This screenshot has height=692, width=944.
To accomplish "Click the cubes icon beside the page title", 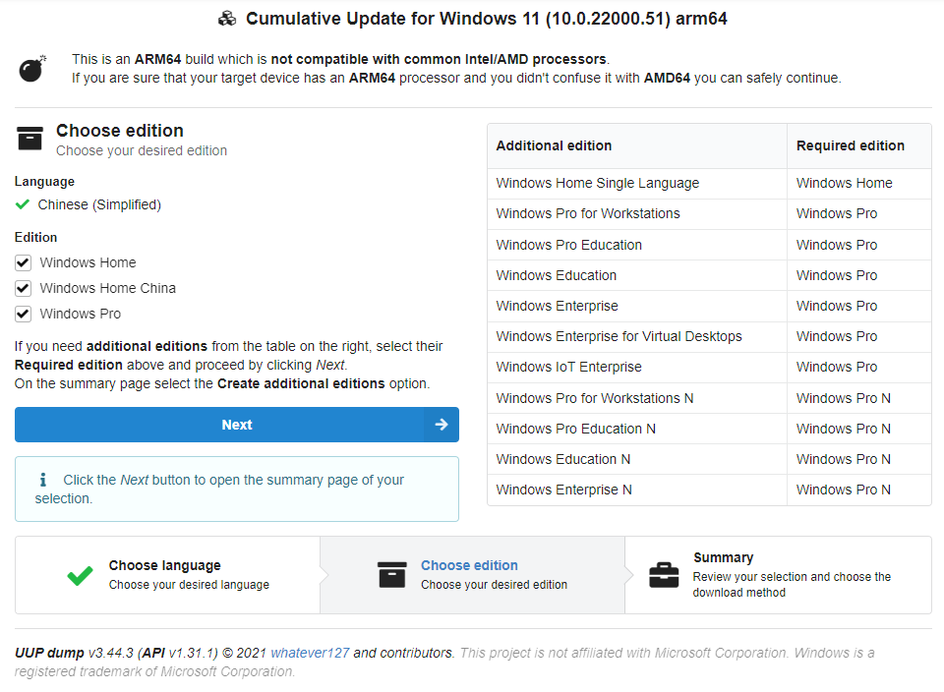I will point(227,19).
